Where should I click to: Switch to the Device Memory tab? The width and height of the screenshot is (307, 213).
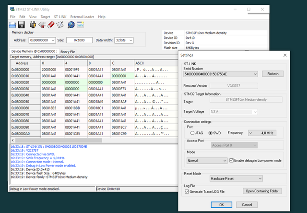[x=34, y=51]
